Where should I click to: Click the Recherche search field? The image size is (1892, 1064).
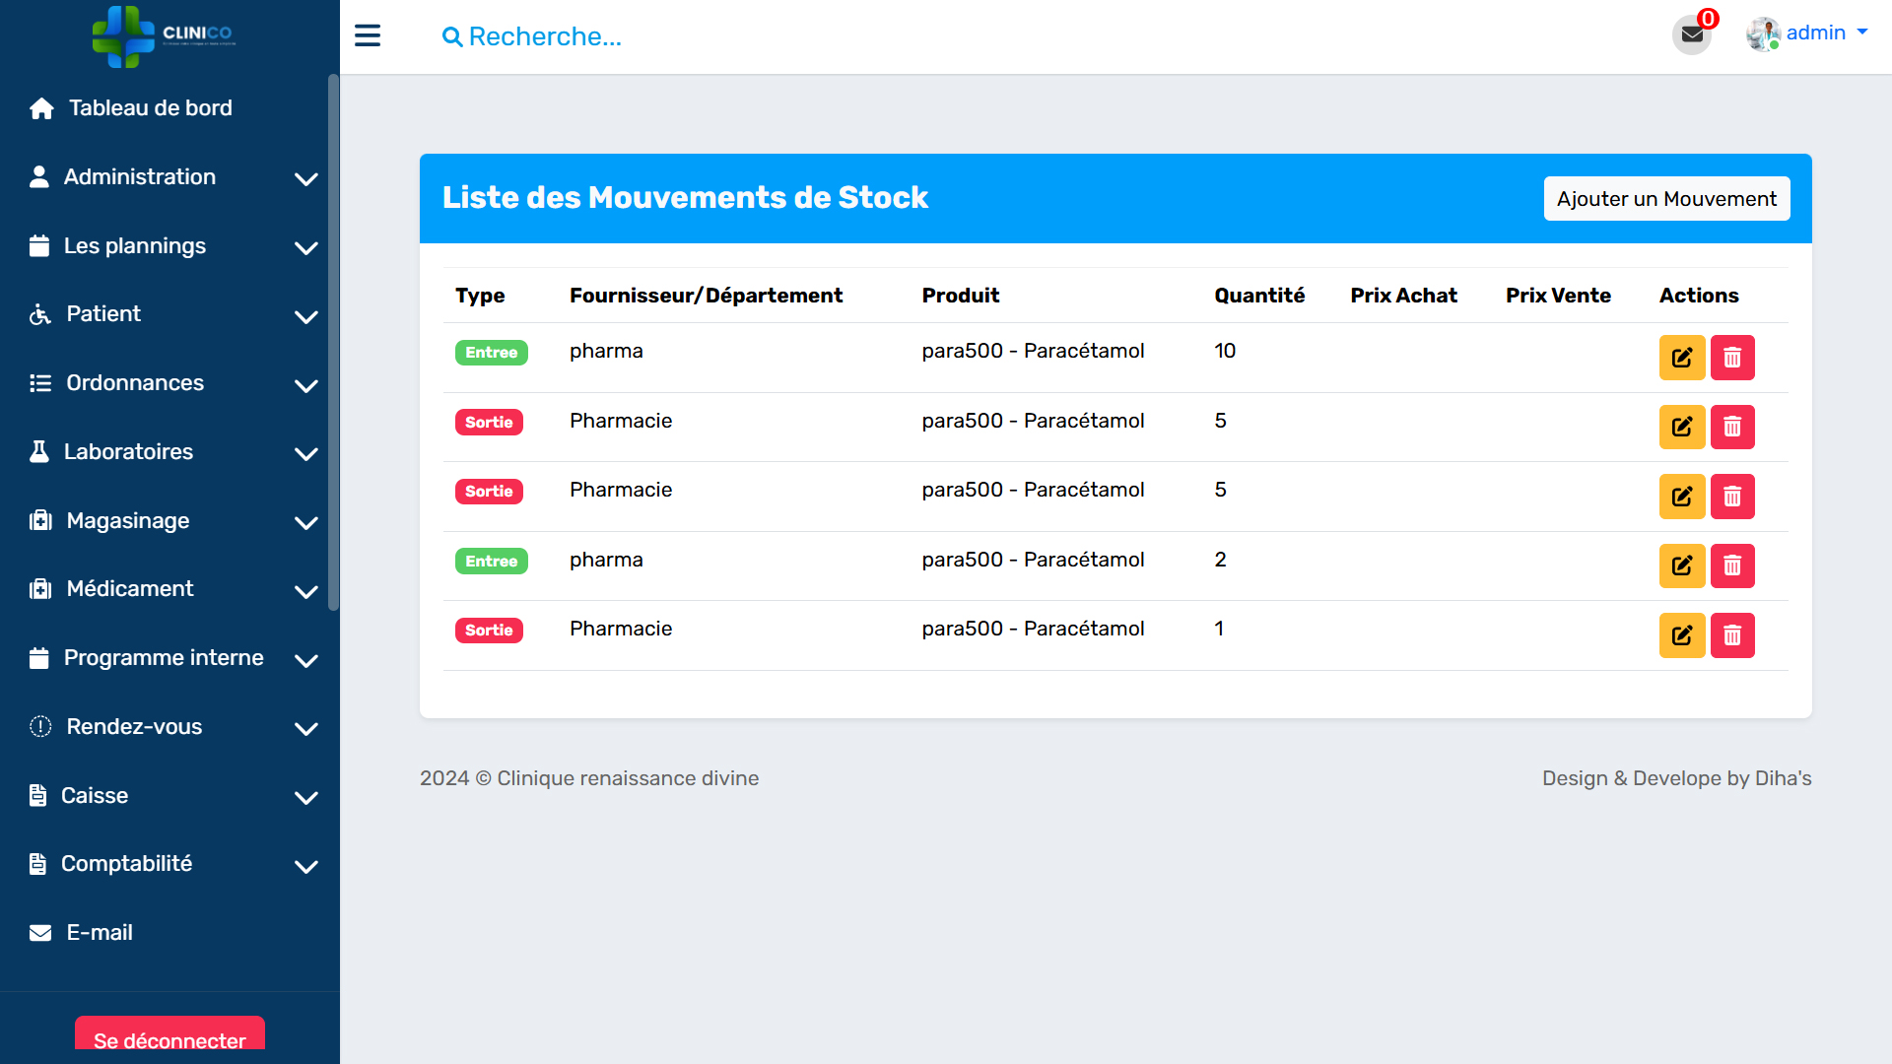coord(545,36)
